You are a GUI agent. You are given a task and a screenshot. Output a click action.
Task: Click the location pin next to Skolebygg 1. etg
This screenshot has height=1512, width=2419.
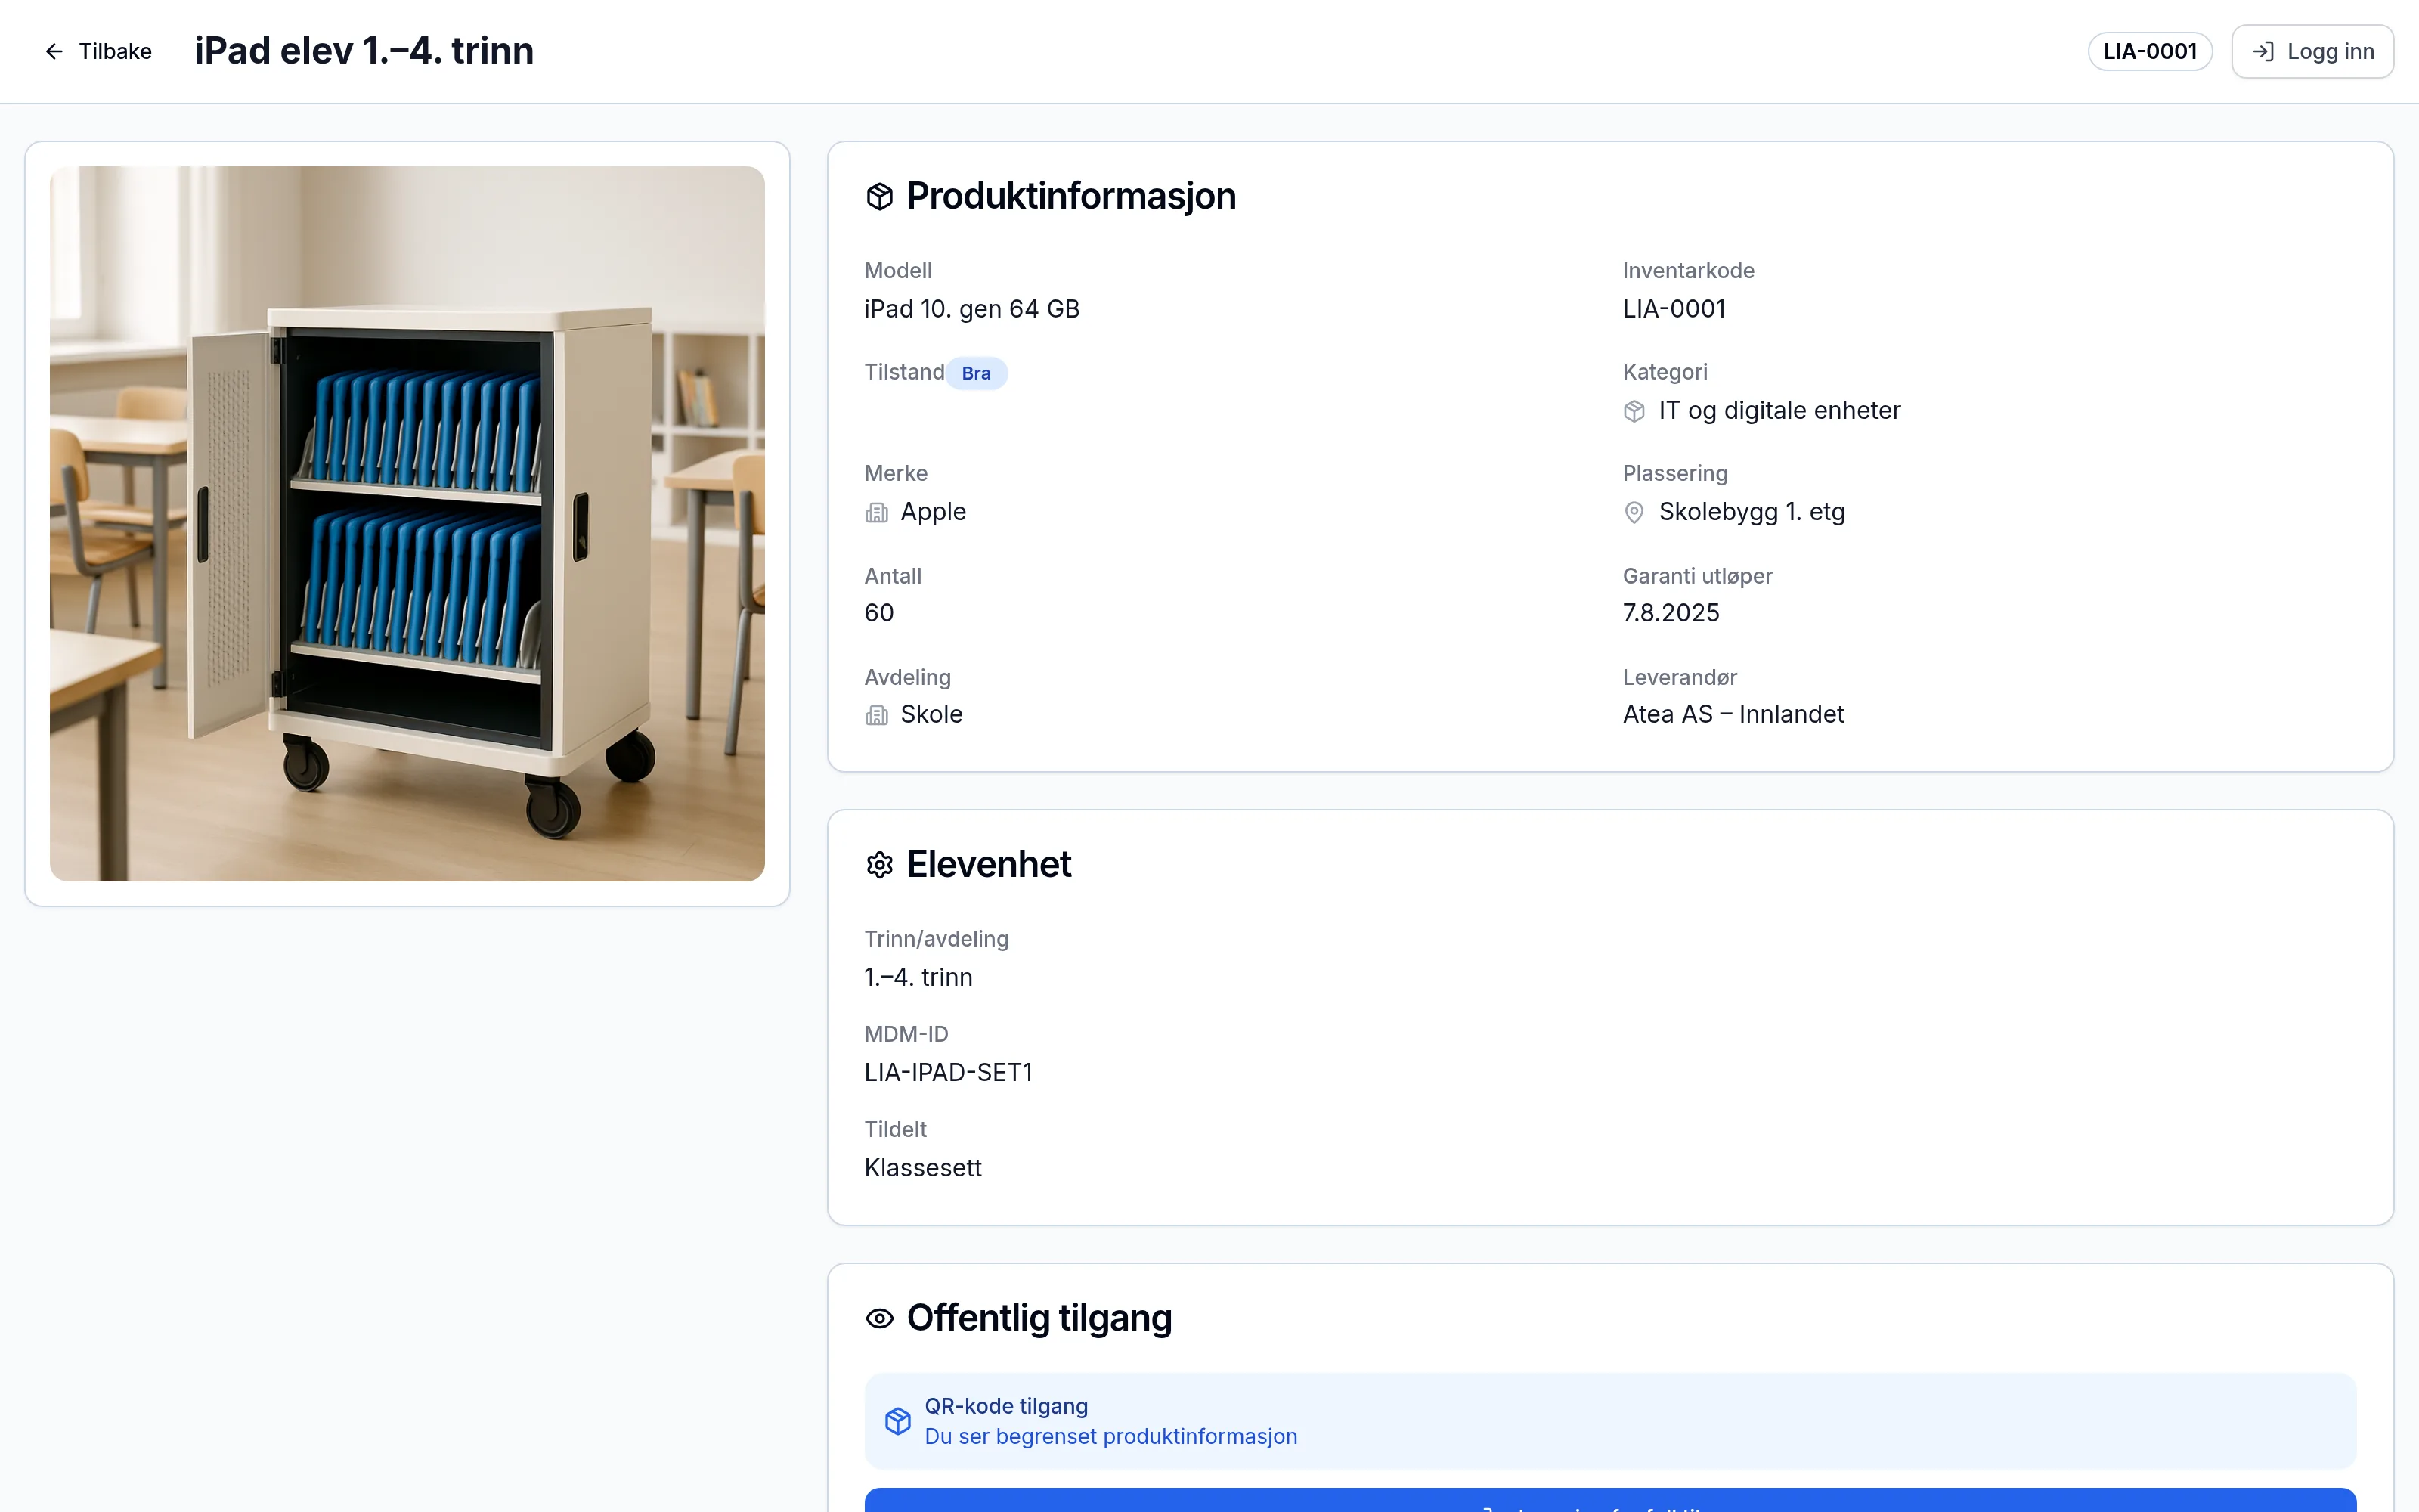1634,513
